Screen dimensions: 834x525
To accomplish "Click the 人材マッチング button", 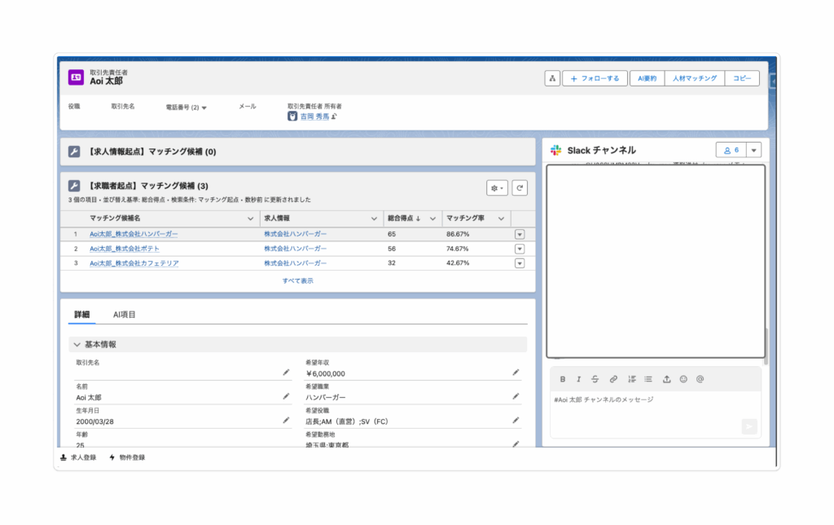I will pos(694,78).
